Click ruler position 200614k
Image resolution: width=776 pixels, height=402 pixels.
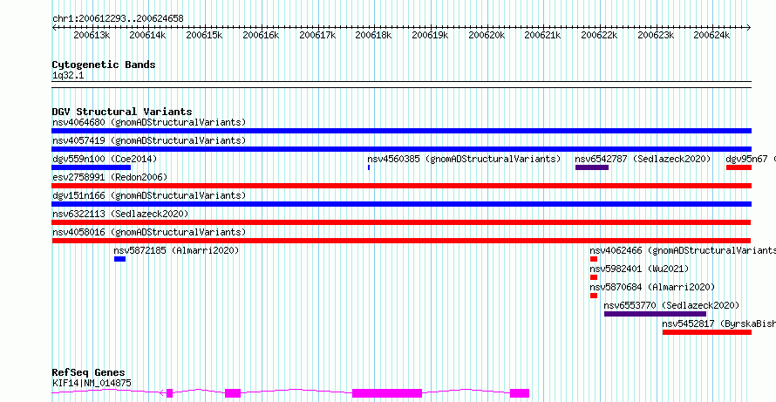tap(148, 35)
